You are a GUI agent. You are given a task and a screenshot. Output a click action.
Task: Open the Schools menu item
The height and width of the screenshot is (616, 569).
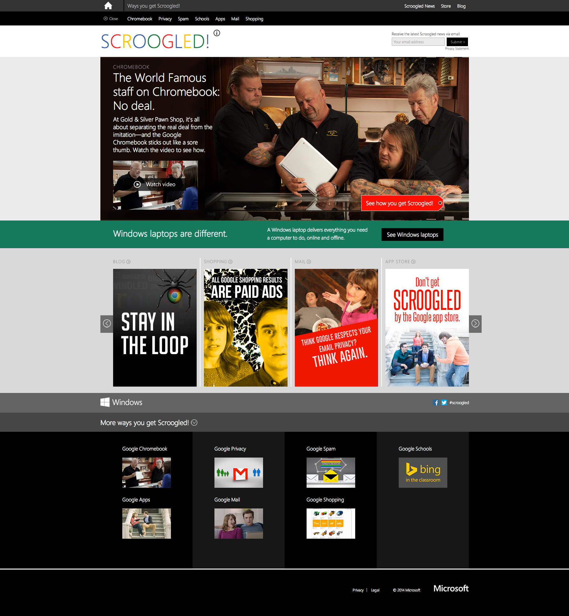[202, 19]
